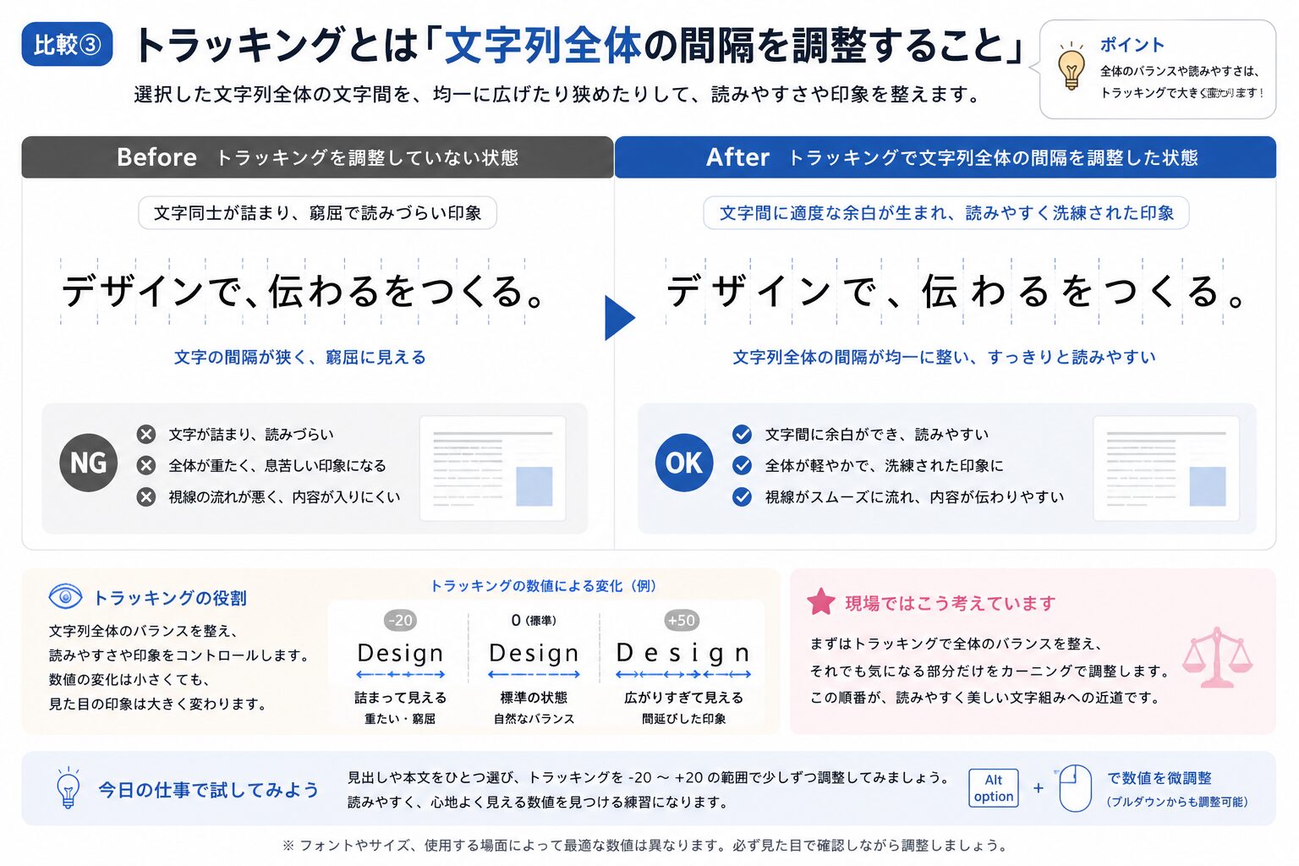Click the トラッキングの役割 heading
The width and height of the screenshot is (1299, 866).
(169, 598)
